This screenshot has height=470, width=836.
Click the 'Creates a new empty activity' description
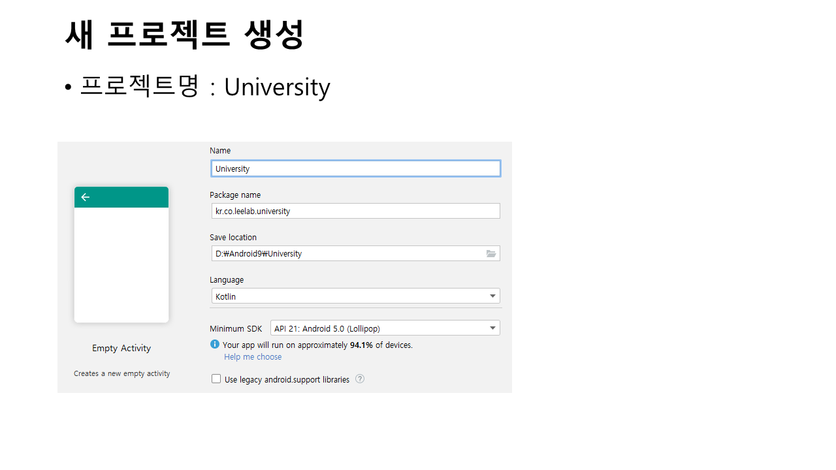(121, 373)
